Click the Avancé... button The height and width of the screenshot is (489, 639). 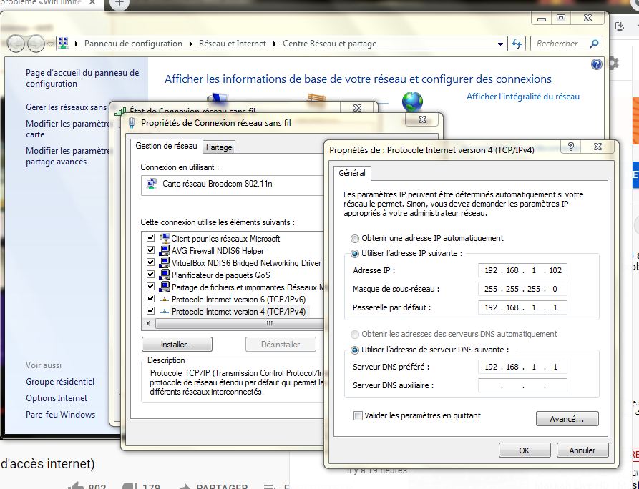567,419
